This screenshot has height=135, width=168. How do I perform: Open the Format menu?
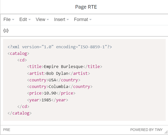(x=83, y=19)
